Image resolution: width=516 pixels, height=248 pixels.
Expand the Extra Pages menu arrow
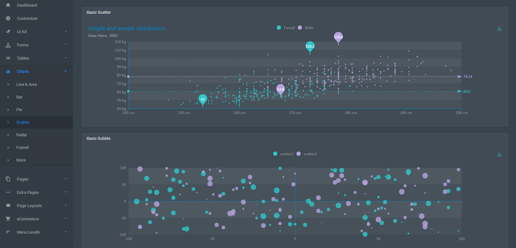coord(66,192)
